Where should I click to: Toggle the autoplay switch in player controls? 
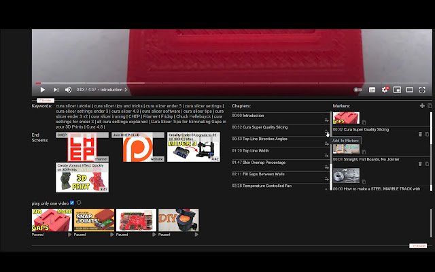click(358, 90)
